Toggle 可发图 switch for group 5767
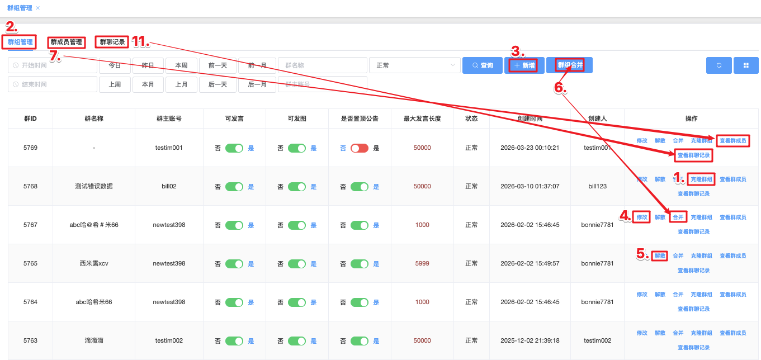The width and height of the screenshot is (761, 360). pyautogui.click(x=297, y=225)
